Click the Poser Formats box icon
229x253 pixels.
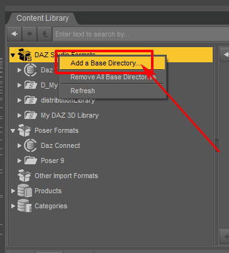click(x=25, y=130)
